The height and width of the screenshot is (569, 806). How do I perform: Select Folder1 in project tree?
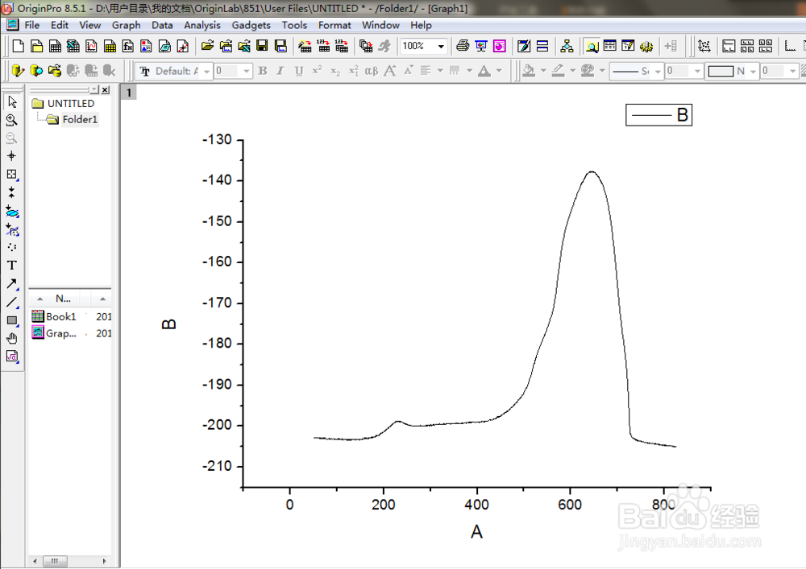tap(80, 120)
